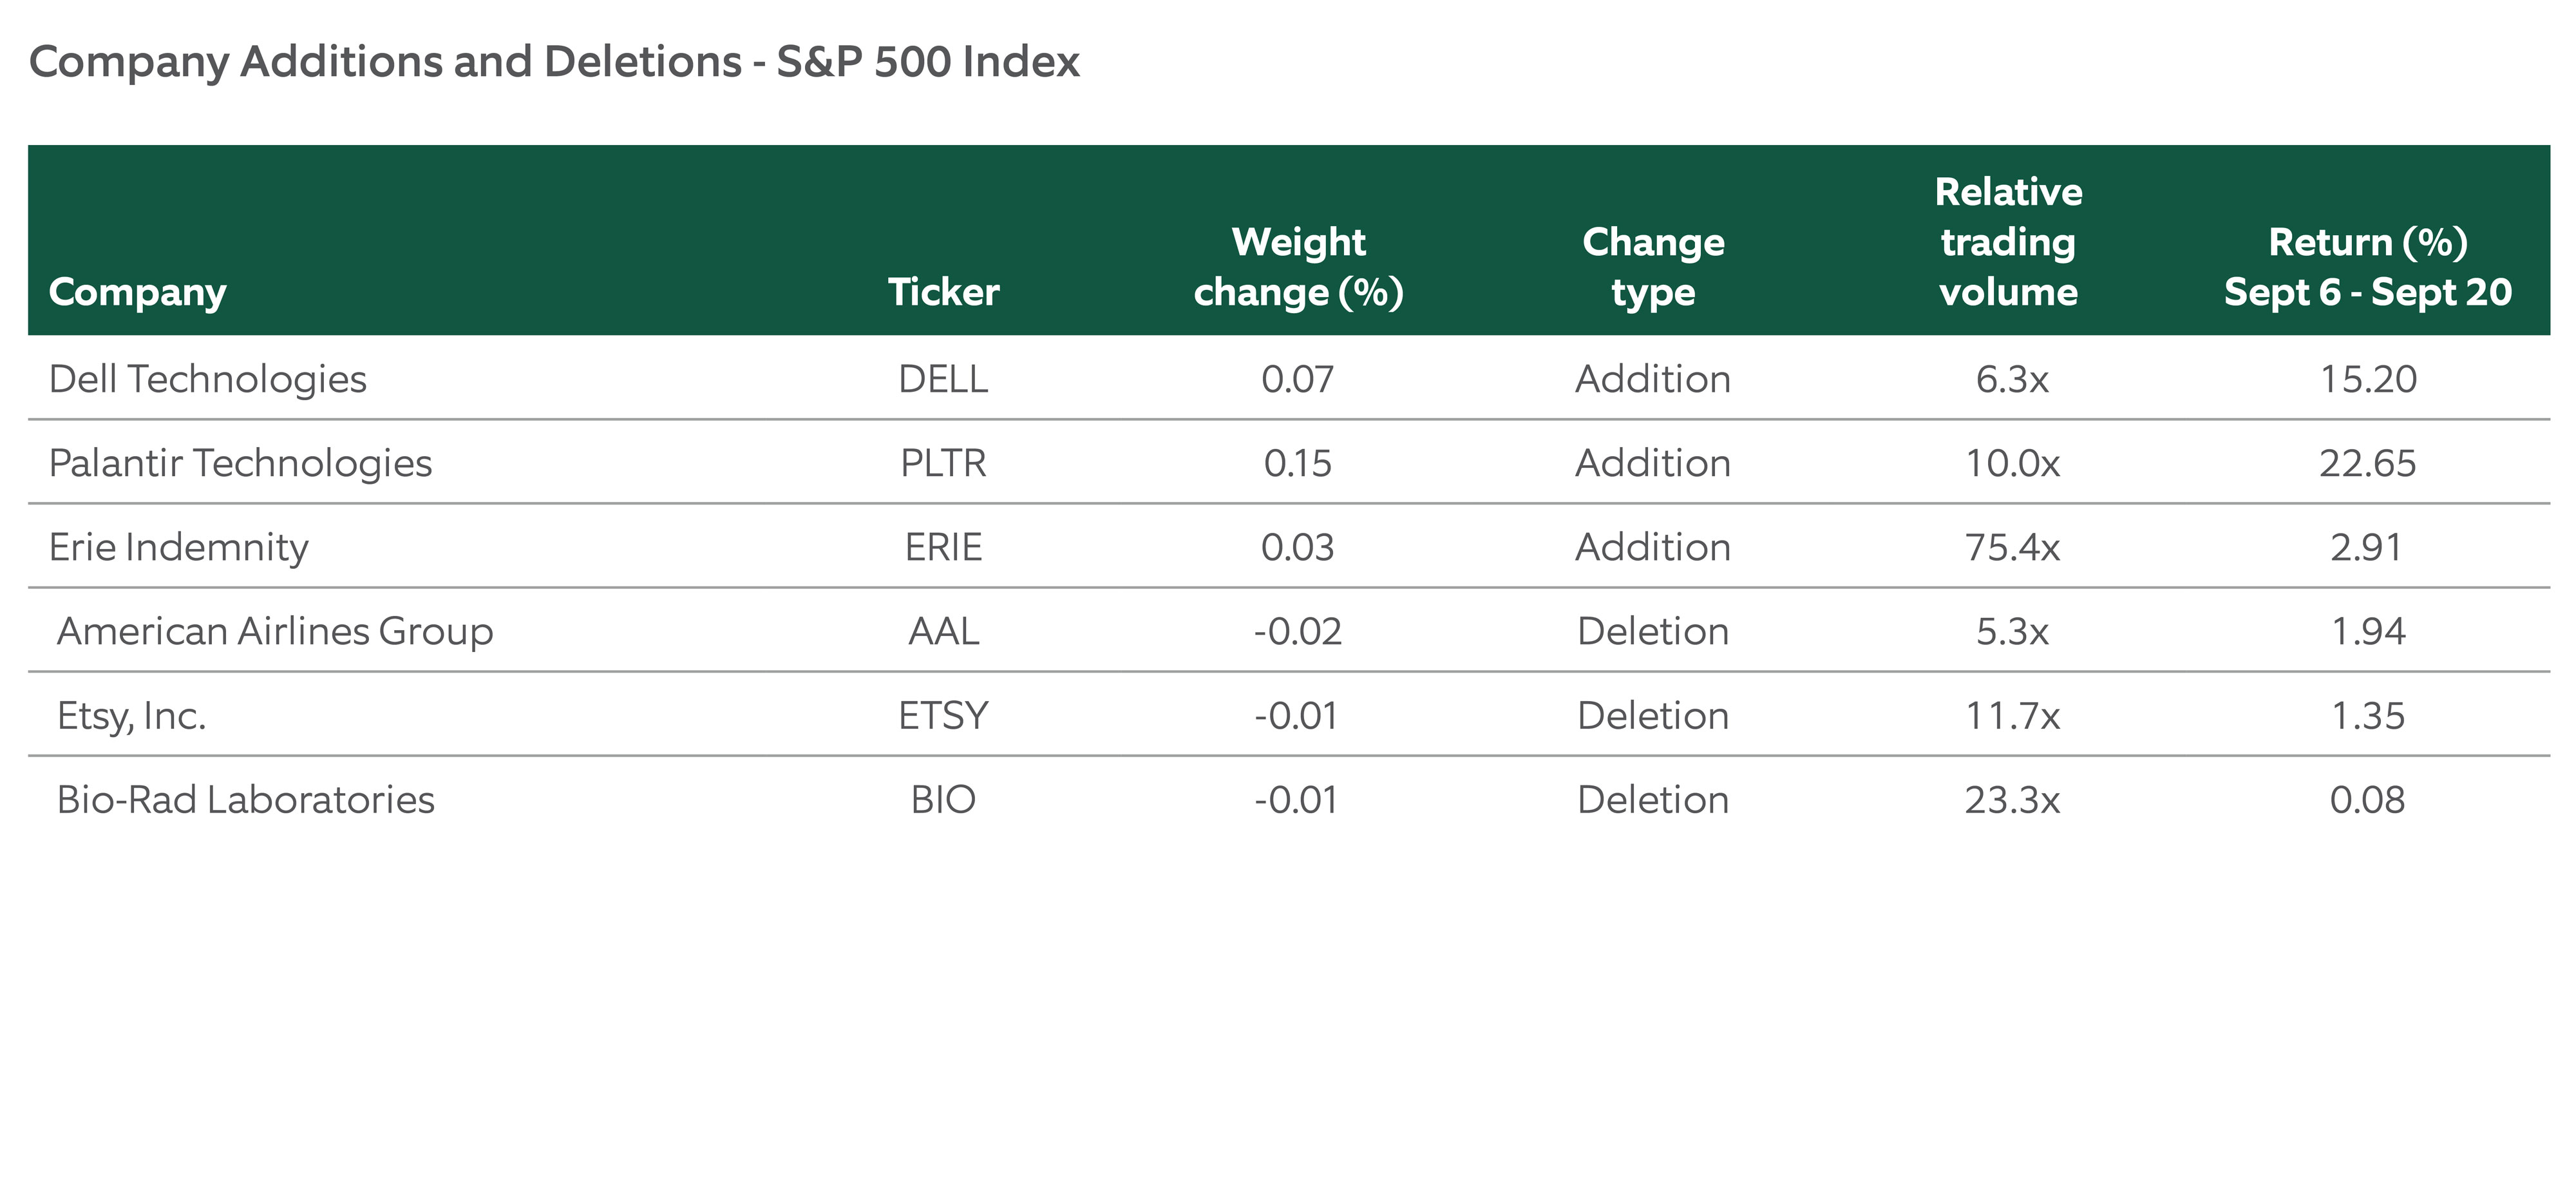Click the Deletion label in AAL row
The image size is (2576, 1201).
coord(1653,631)
